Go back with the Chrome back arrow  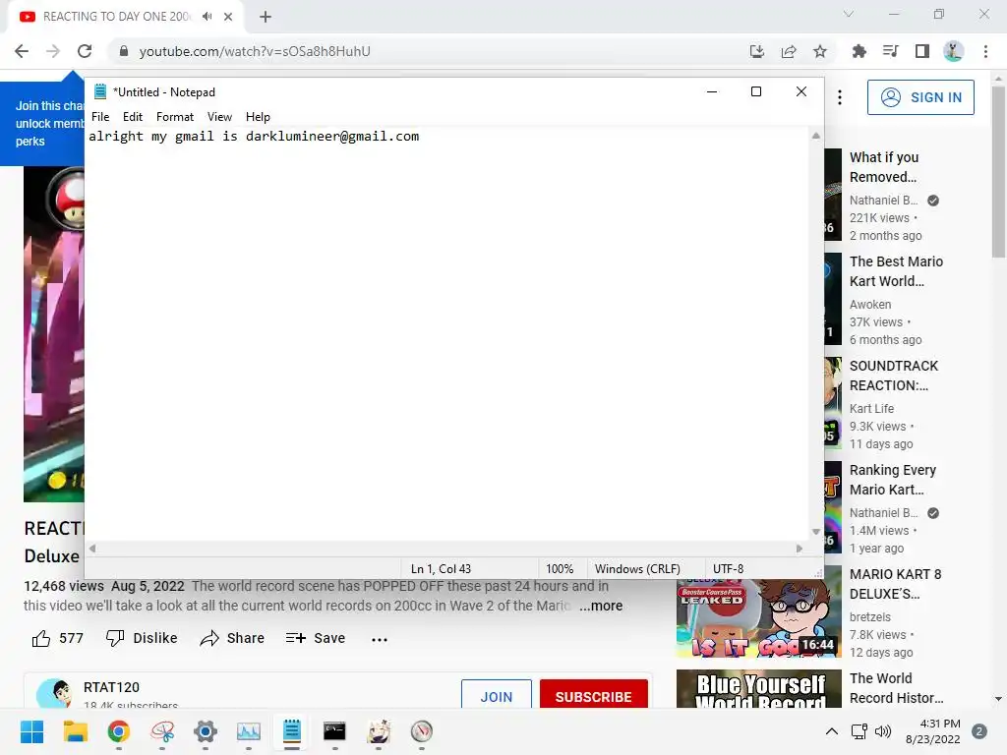(22, 51)
